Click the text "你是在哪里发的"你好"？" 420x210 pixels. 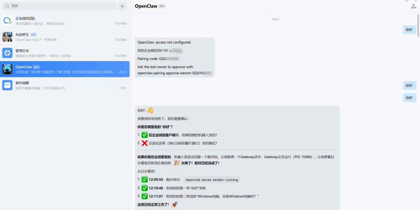tap(155, 127)
